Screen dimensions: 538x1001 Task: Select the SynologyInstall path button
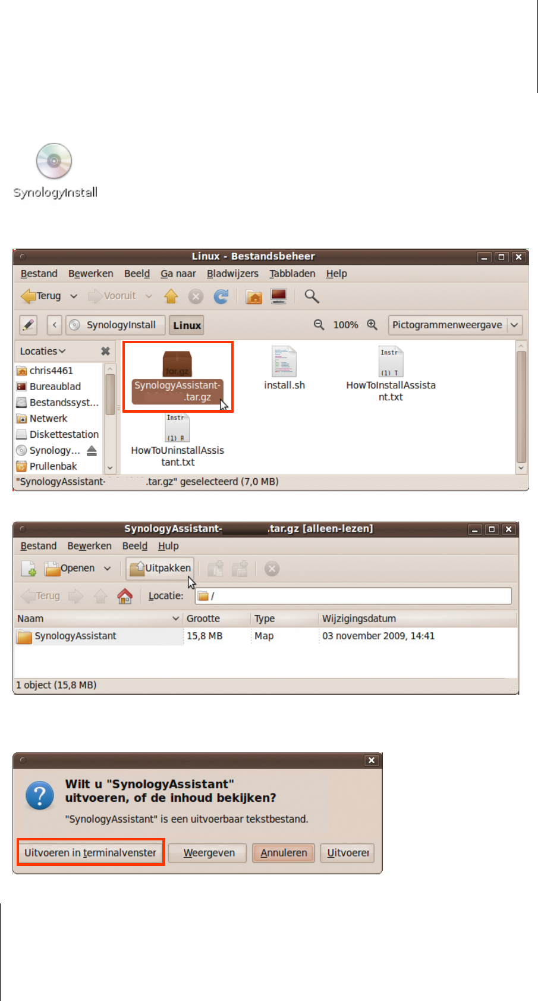114,325
